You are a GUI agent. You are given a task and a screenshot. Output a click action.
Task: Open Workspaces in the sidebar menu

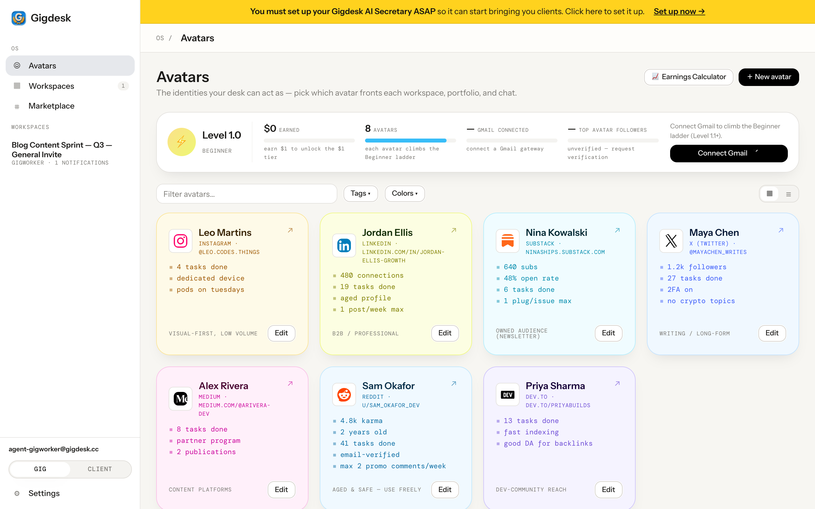pyautogui.click(x=70, y=86)
